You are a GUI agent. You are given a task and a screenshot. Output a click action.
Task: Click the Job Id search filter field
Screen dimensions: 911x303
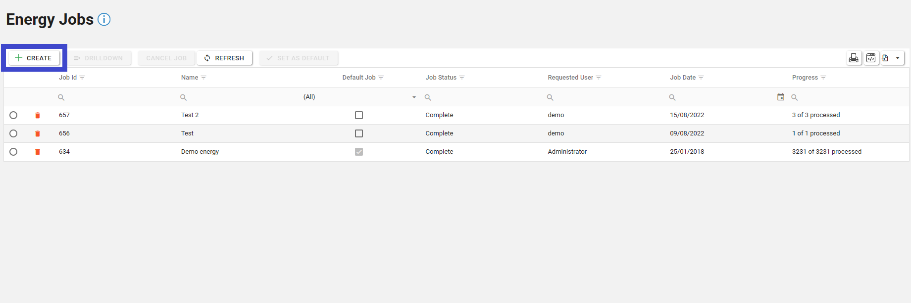(114, 97)
